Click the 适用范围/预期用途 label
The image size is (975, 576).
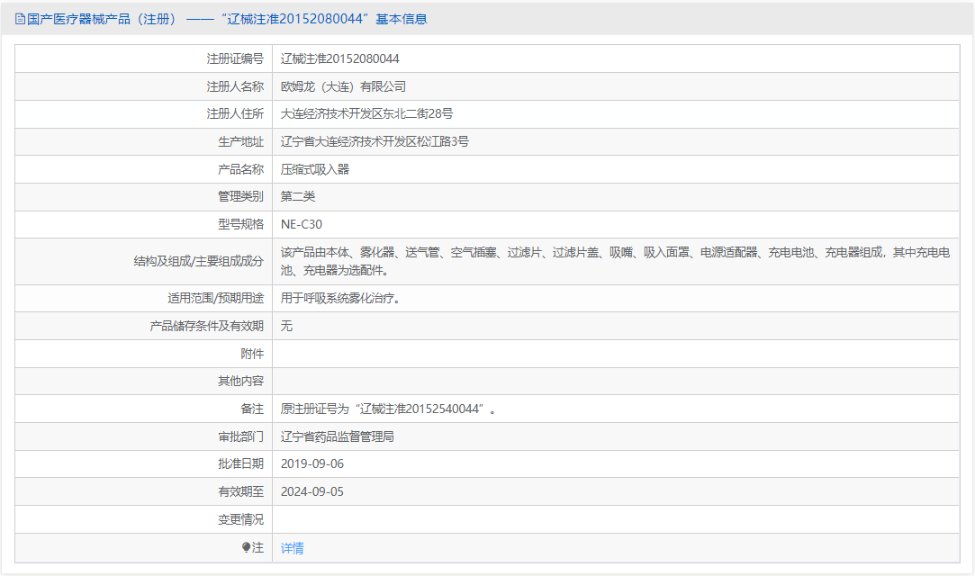215,298
